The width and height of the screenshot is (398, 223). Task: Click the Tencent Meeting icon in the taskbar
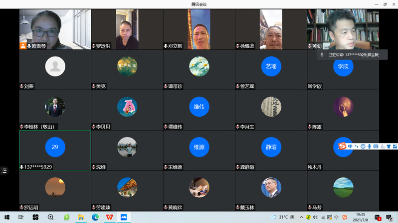tap(123, 217)
